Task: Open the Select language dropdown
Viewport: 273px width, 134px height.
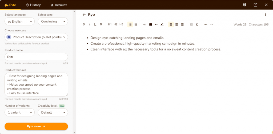Action: (19, 22)
